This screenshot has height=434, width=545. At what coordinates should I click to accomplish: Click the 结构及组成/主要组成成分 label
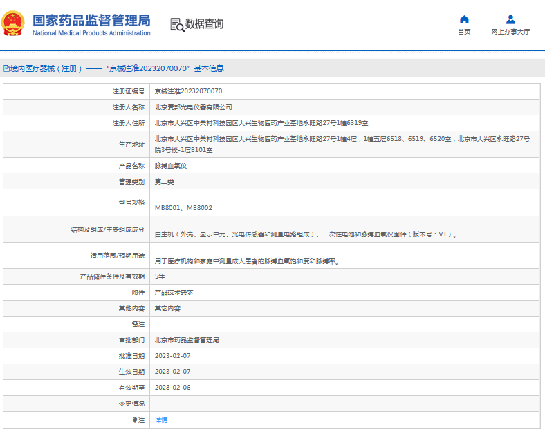pos(108,229)
